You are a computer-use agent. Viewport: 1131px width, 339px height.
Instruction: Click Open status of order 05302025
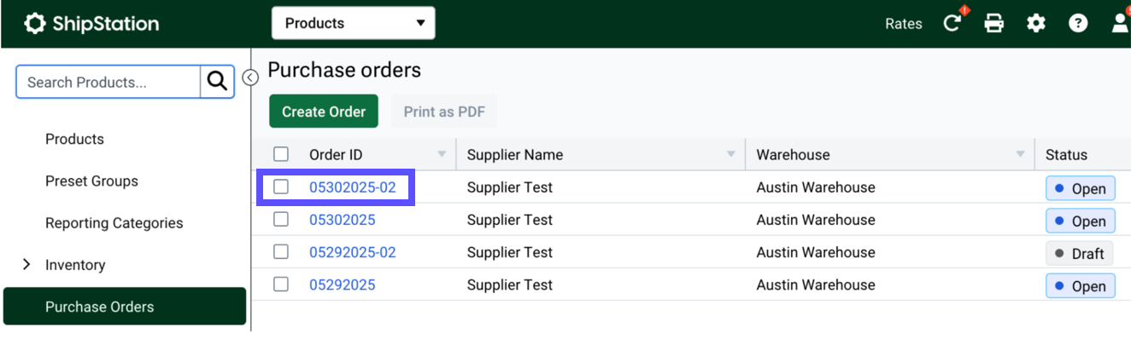click(x=1081, y=221)
